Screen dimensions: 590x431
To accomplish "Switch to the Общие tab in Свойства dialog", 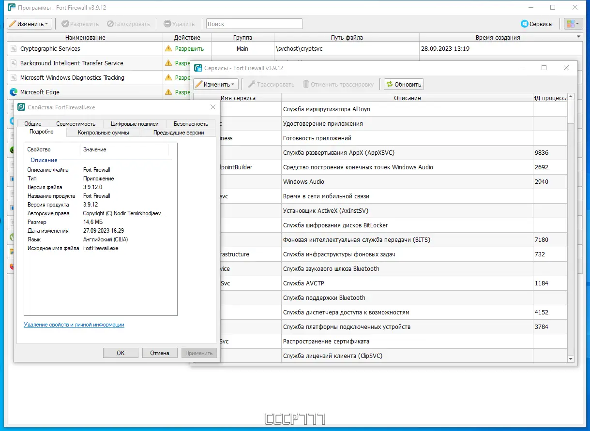I will (x=33, y=124).
